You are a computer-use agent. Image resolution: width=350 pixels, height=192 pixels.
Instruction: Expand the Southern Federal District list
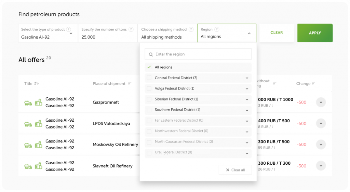(247, 110)
